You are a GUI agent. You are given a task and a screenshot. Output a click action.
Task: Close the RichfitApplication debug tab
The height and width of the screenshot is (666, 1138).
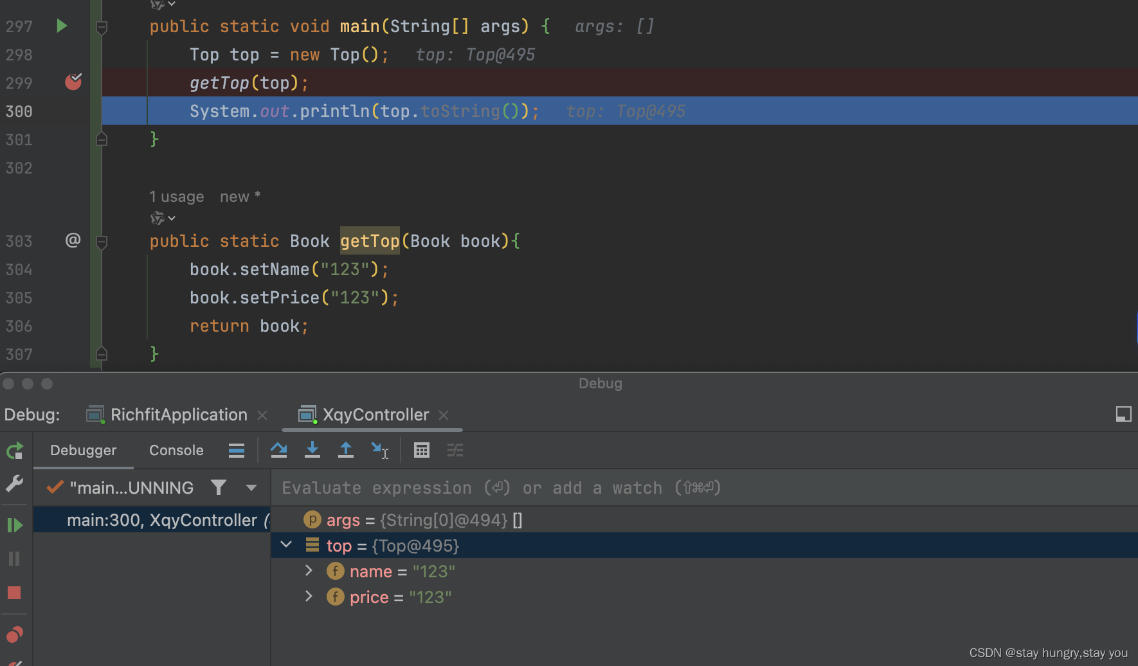click(x=262, y=415)
